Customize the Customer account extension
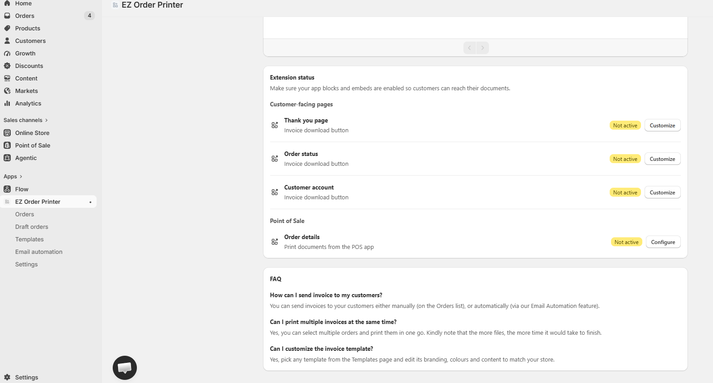Screen dimensions: 713x383 coord(662,192)
